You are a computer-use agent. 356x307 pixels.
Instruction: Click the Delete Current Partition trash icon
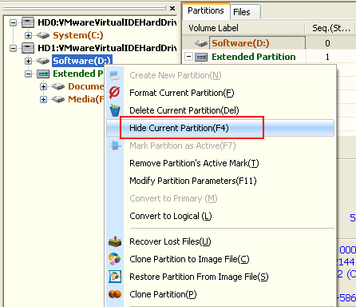pos(115,110)
